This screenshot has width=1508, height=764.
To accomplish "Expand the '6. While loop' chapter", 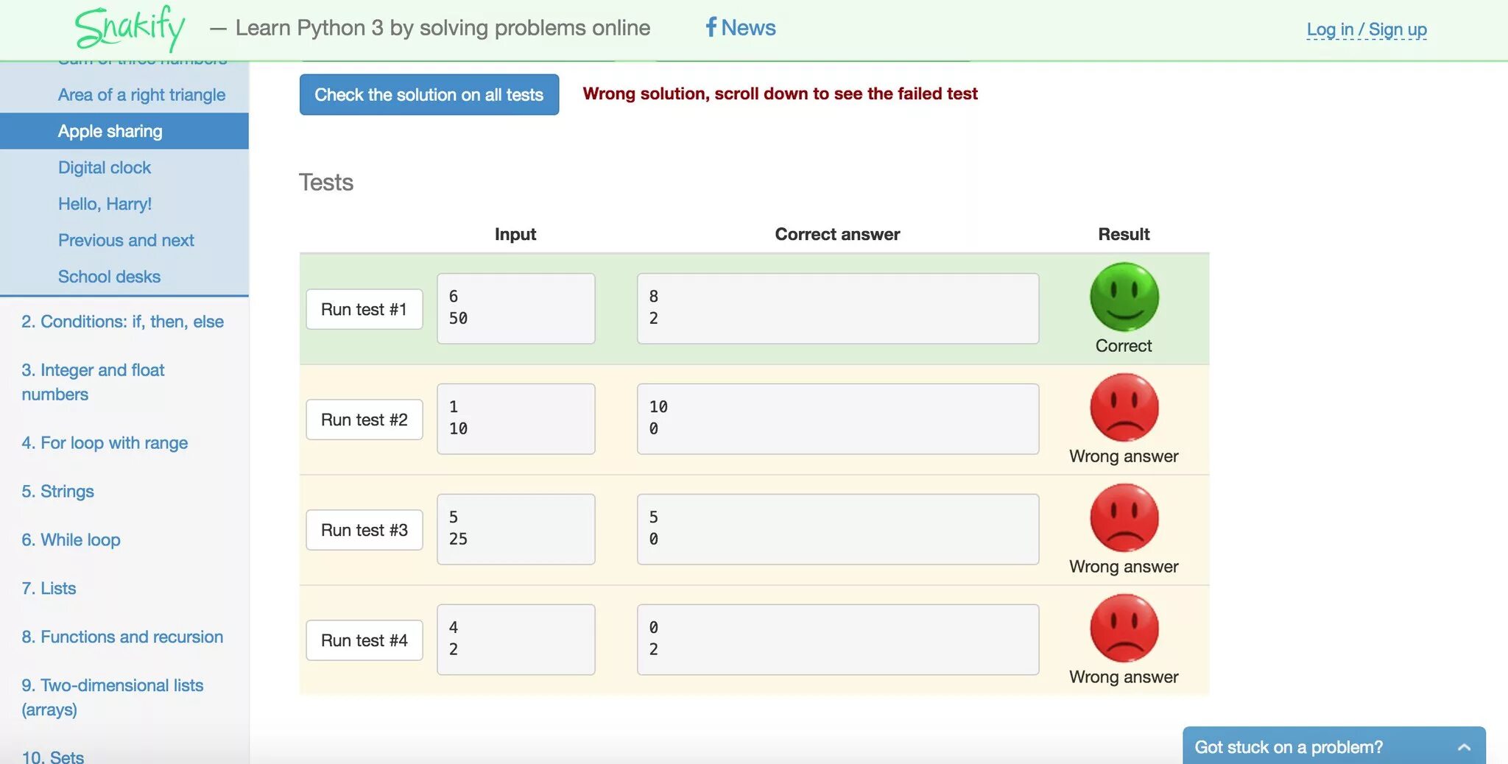I will (71, 540).
